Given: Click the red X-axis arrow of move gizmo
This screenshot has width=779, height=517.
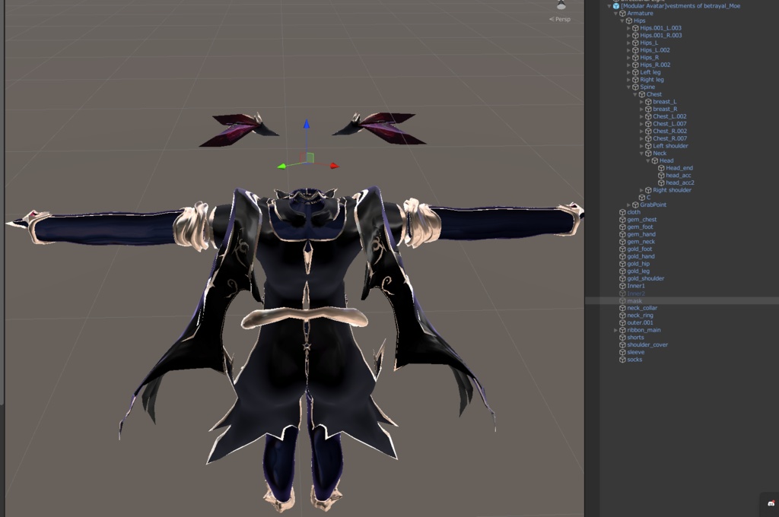Looking at the screenshot, I should click(335, 166).
